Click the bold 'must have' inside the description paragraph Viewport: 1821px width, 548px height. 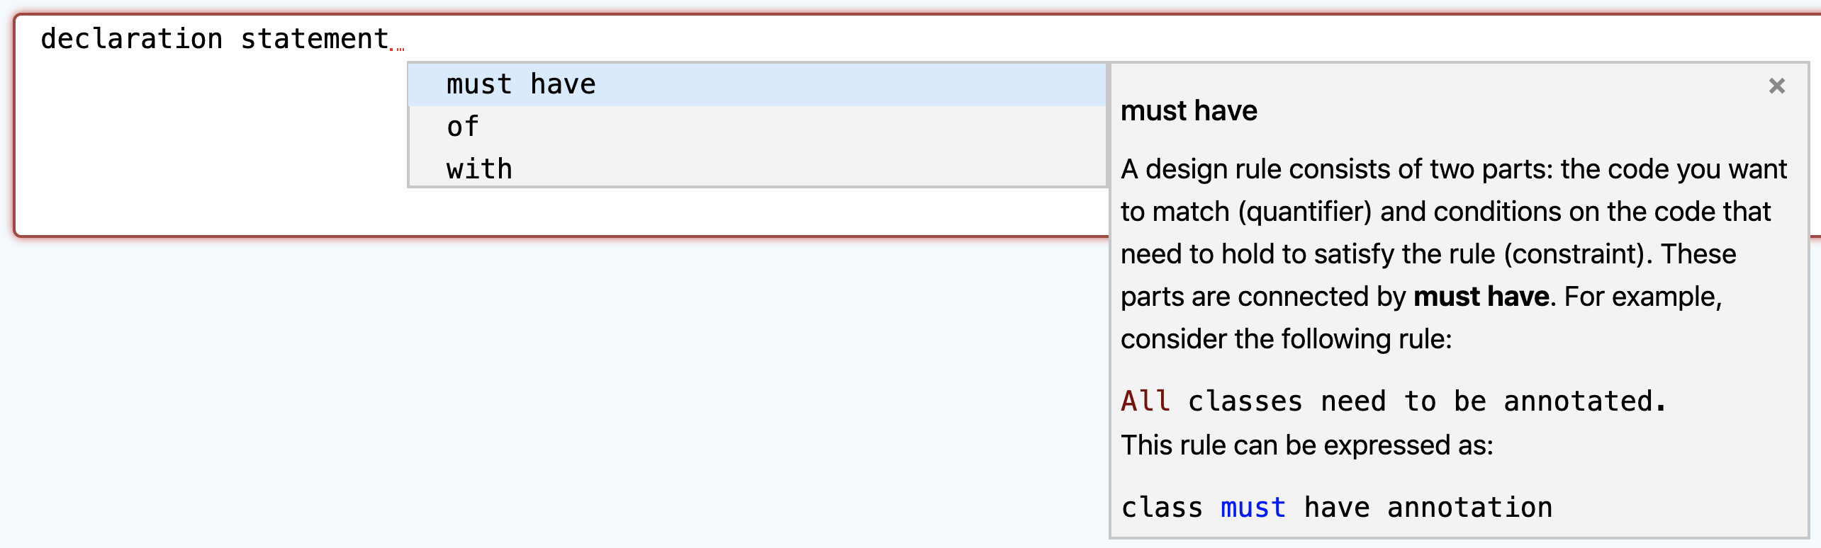[1481, 297]
